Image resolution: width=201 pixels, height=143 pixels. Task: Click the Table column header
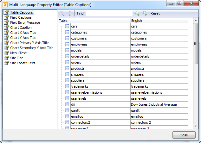coord(94,21)
